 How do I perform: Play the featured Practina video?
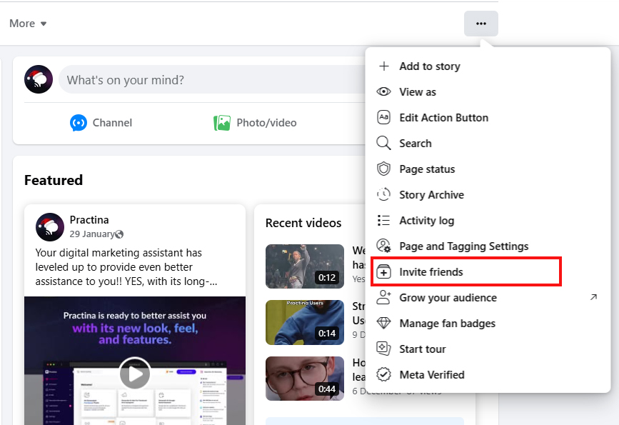[134, 372]
